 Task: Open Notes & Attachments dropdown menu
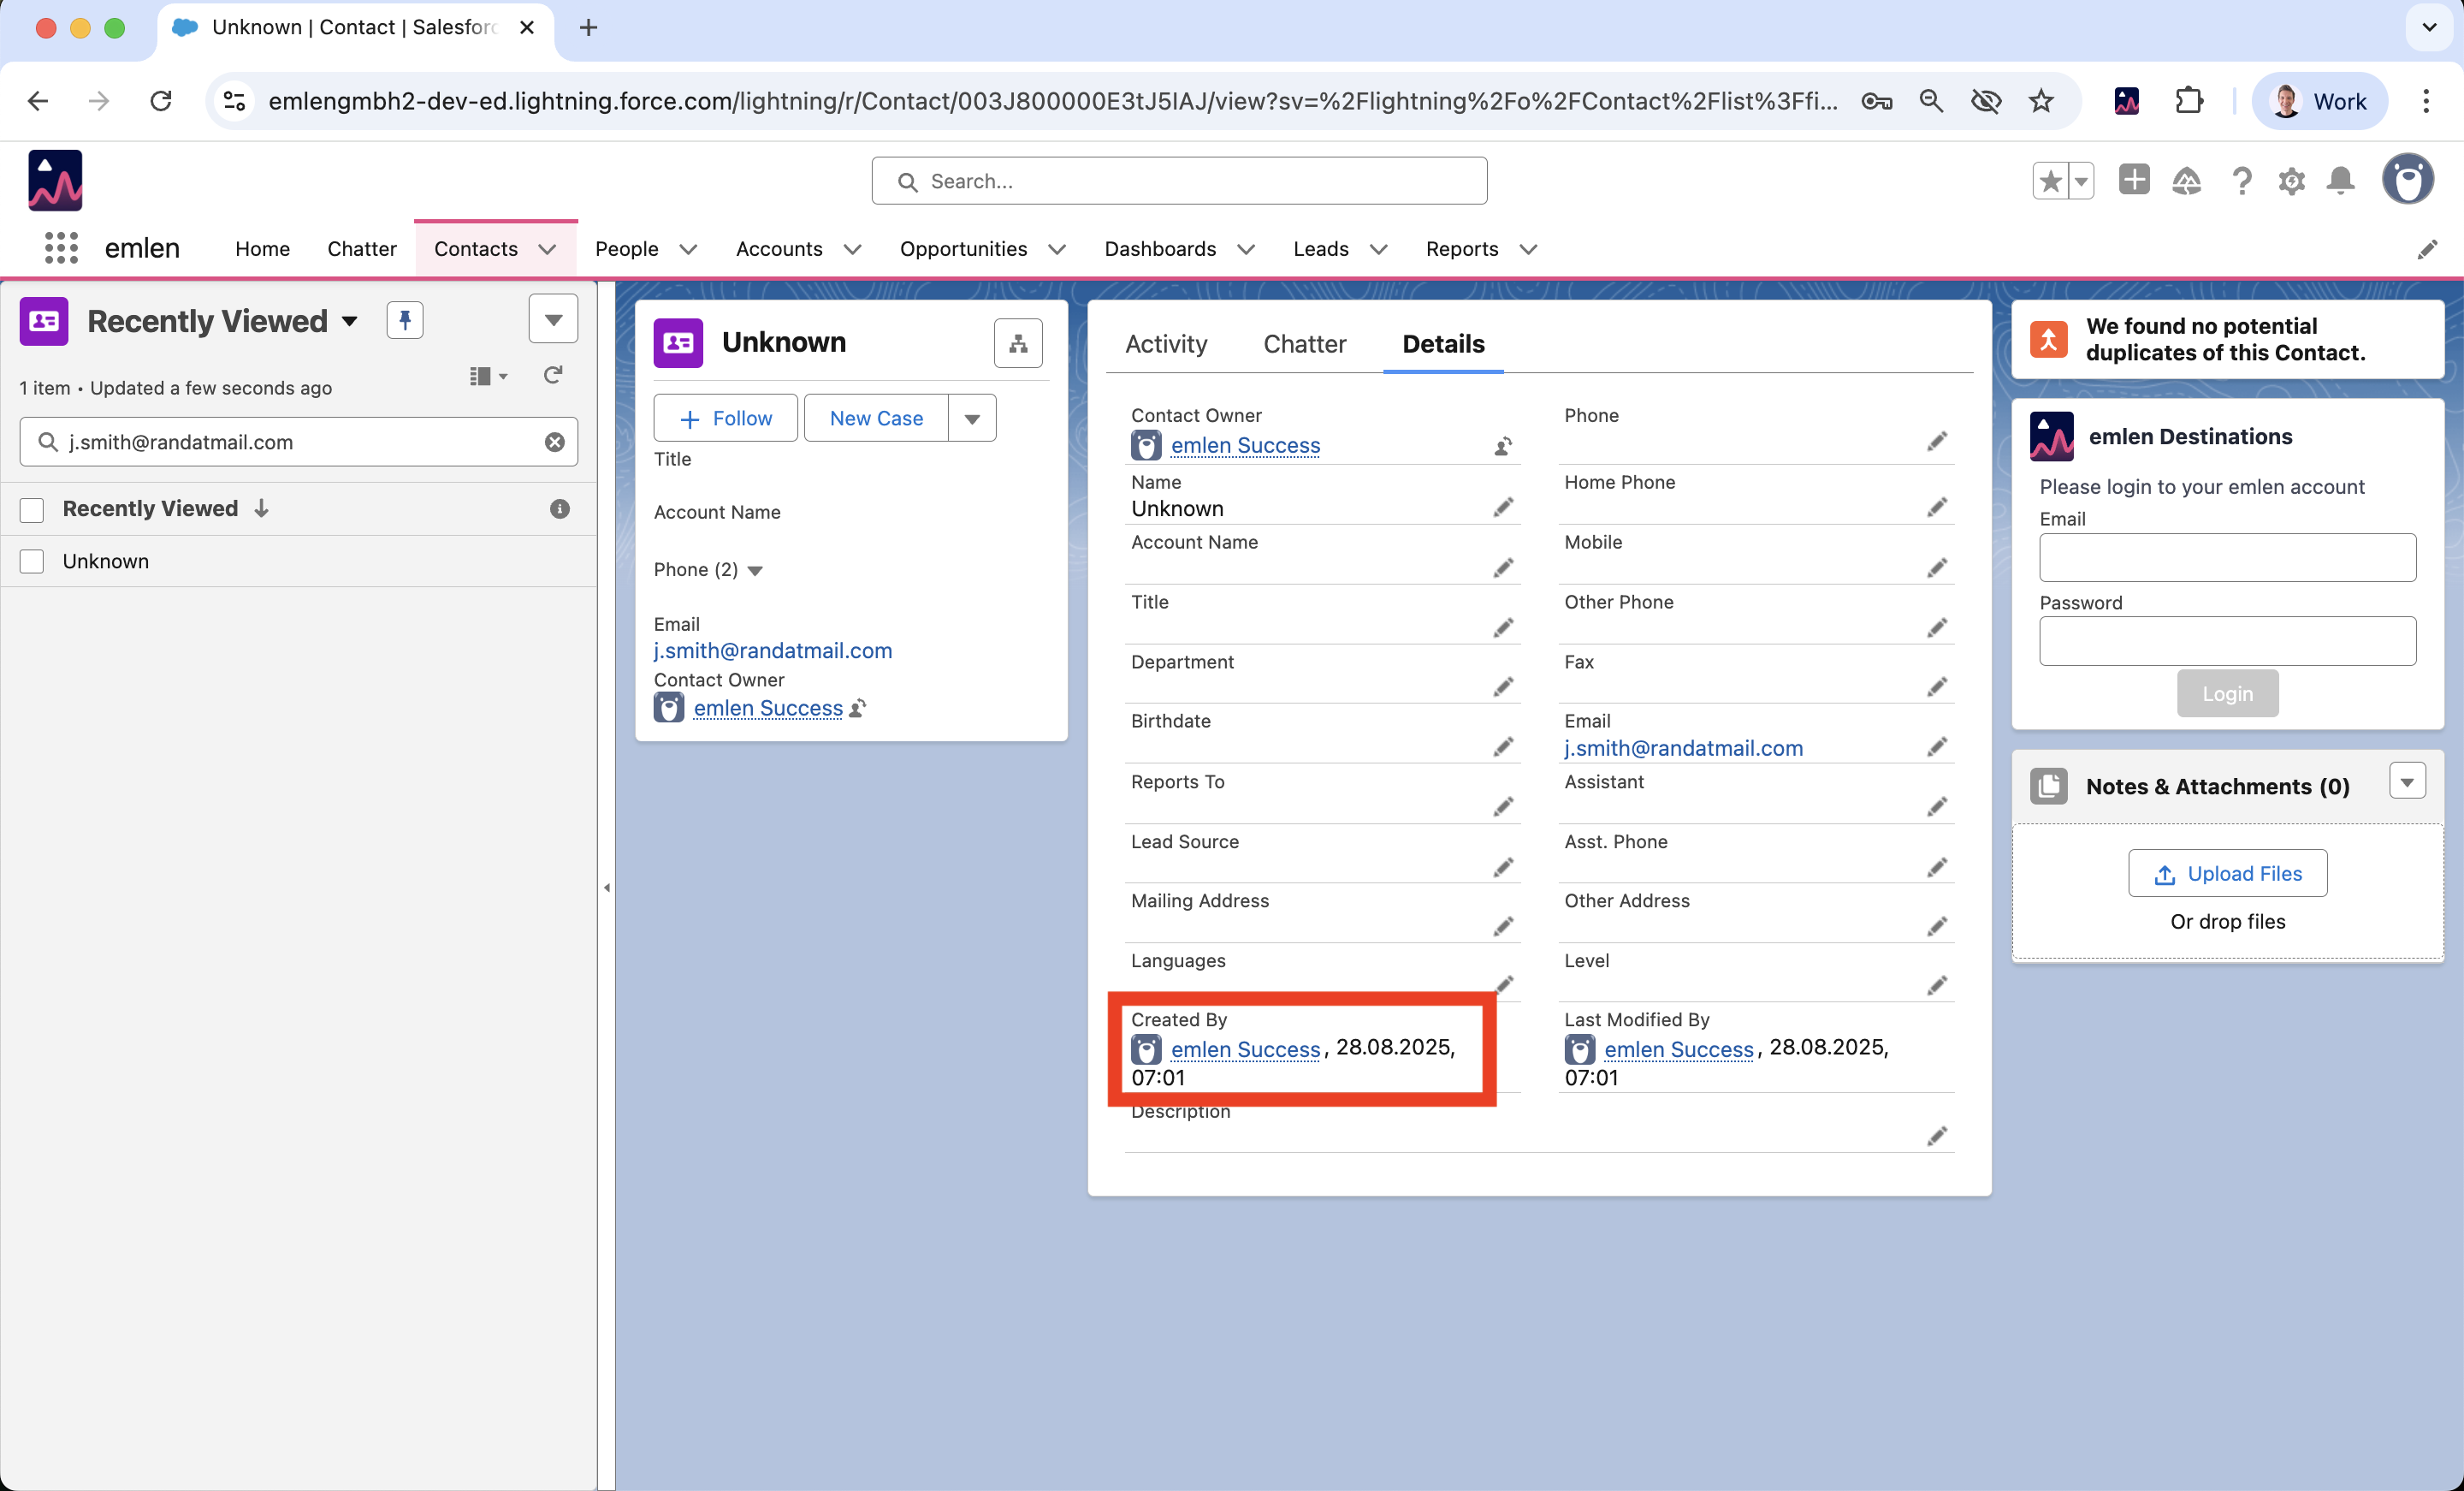pos(2407,781)
